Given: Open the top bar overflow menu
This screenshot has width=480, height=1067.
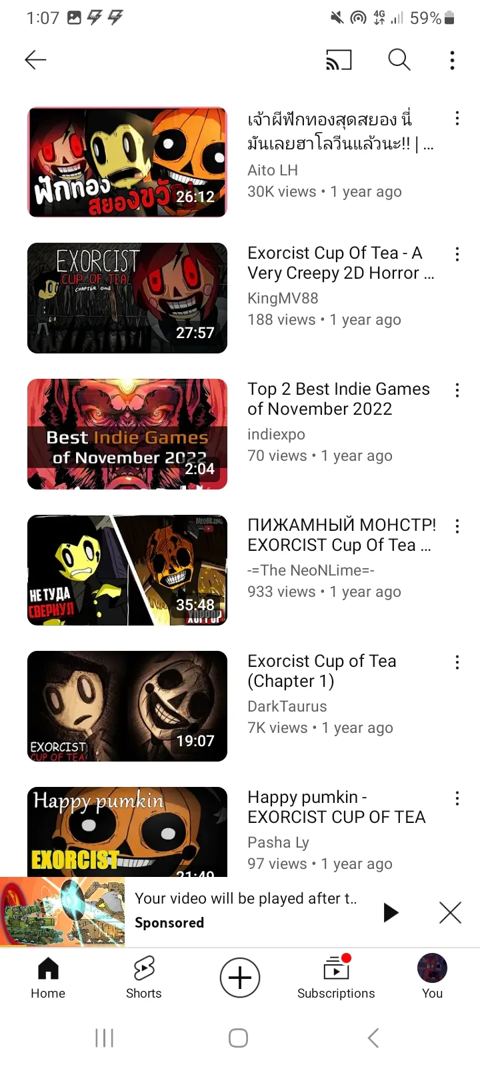Looking at the screenshot, I should (452, 60).
